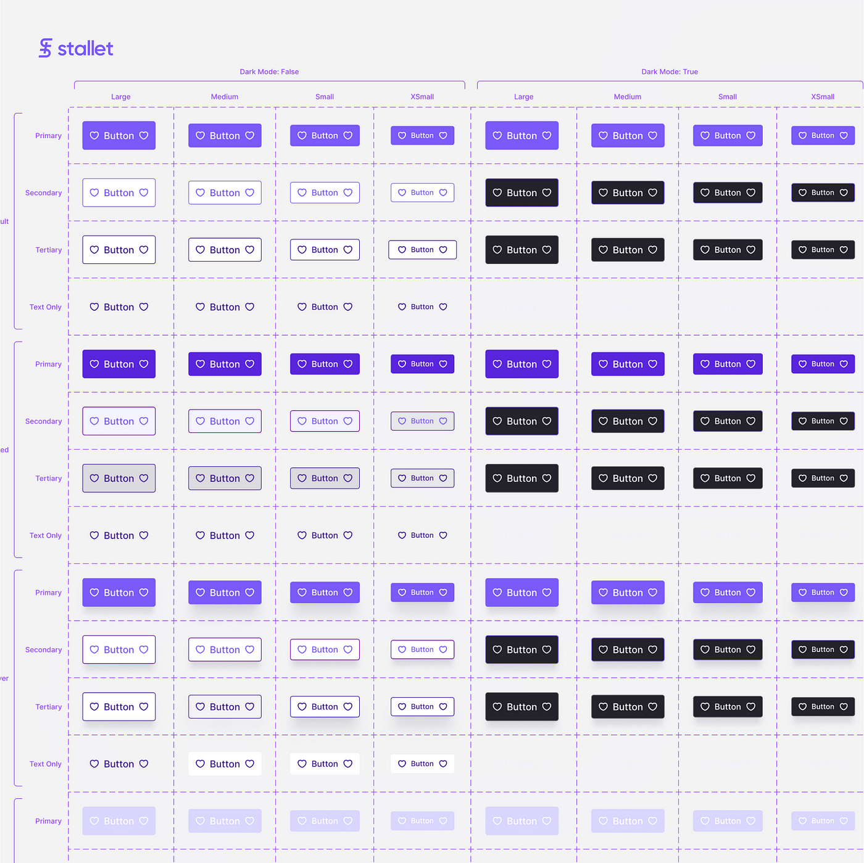The image size is (864, 863).
Task: Click left heart icon in top-row light Large Primary button
Action: tap(94, 136)
